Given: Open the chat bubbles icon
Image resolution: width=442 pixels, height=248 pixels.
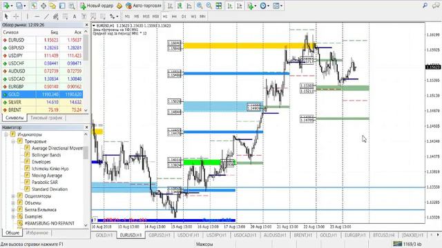Looking at the screenshot, I should (x=436, y=6).
